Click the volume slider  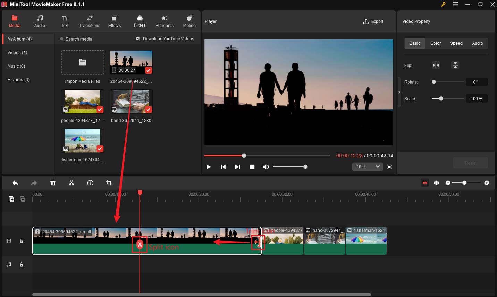tap(290, 167)
